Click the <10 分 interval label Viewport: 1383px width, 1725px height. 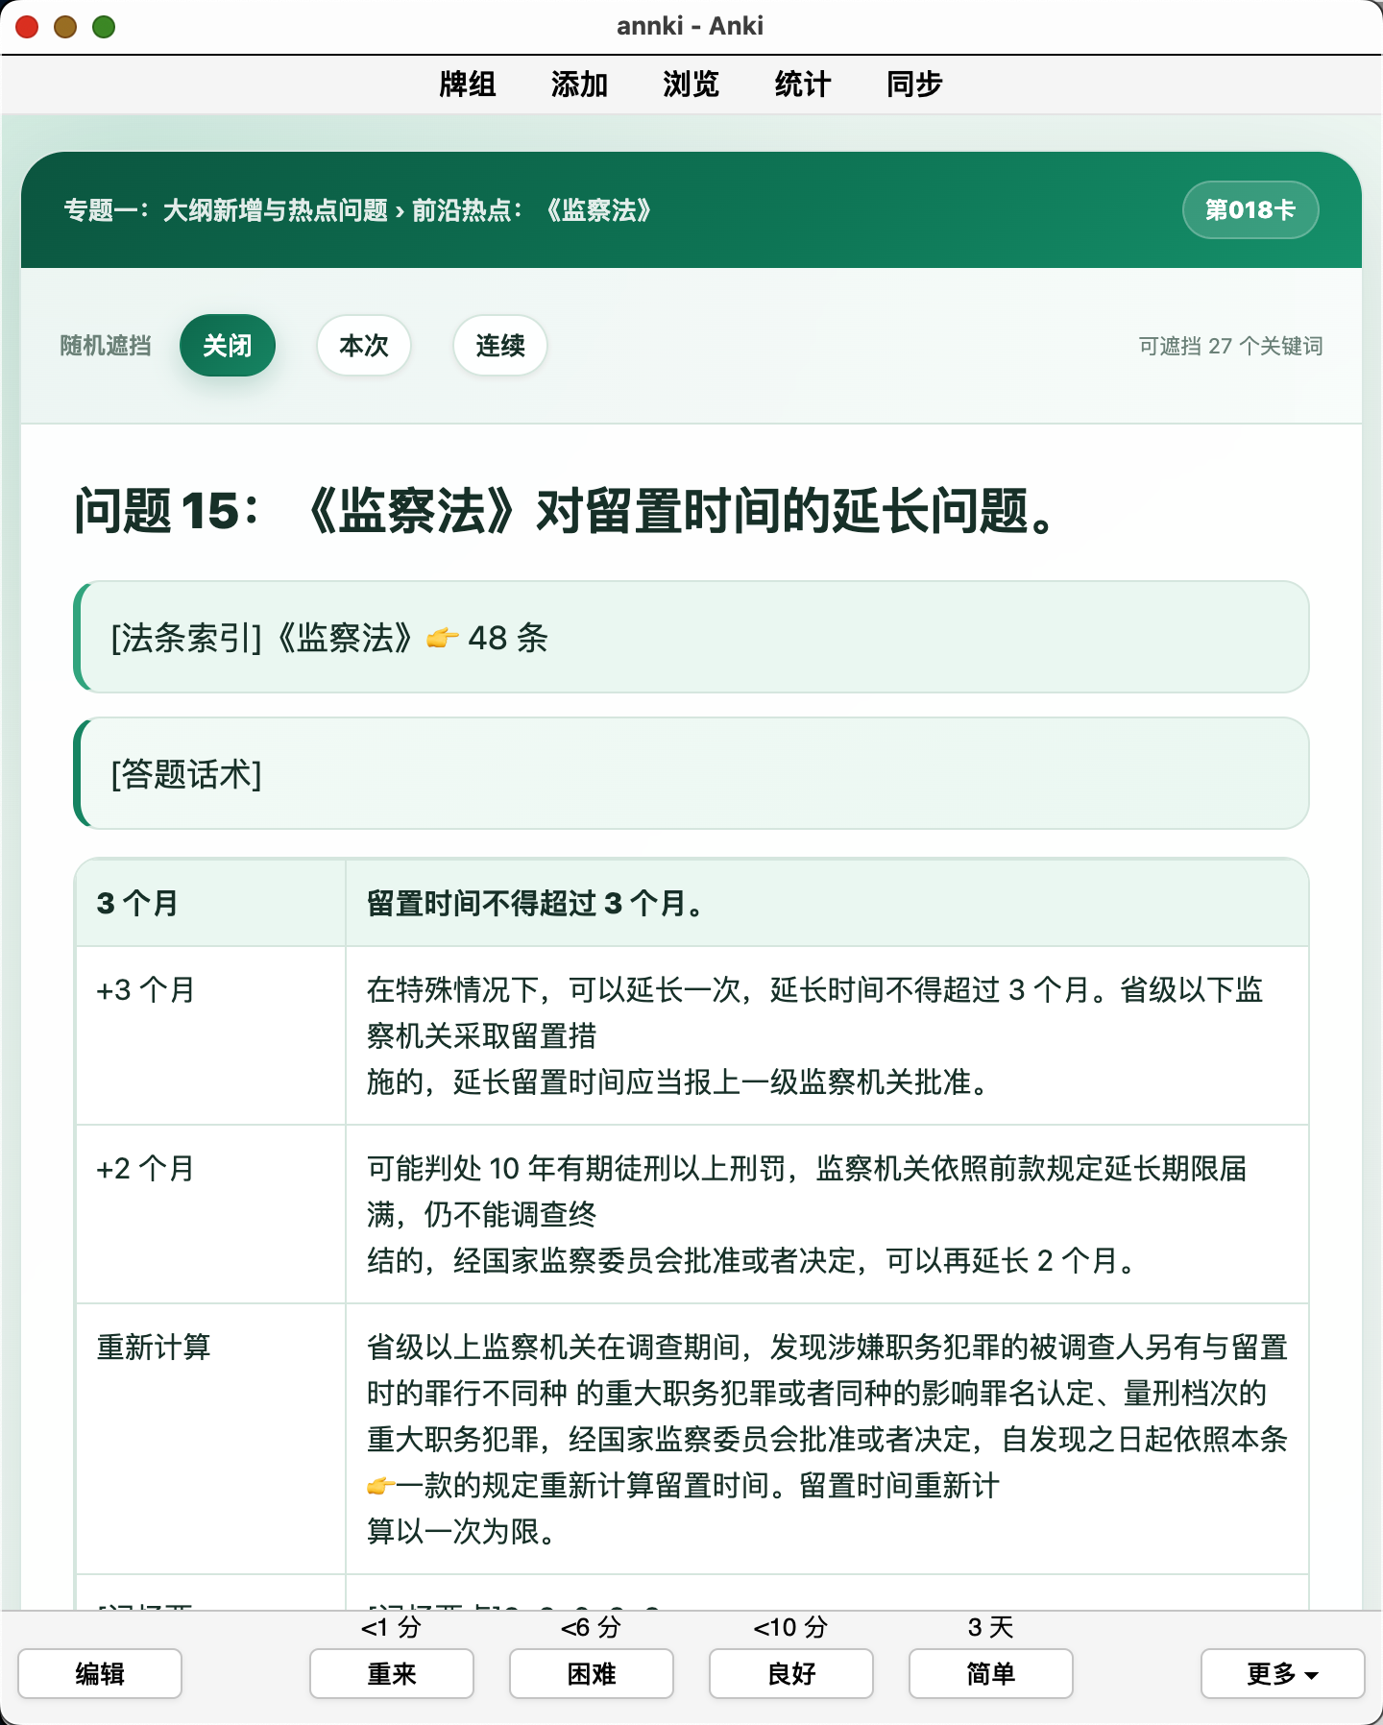790,1627
